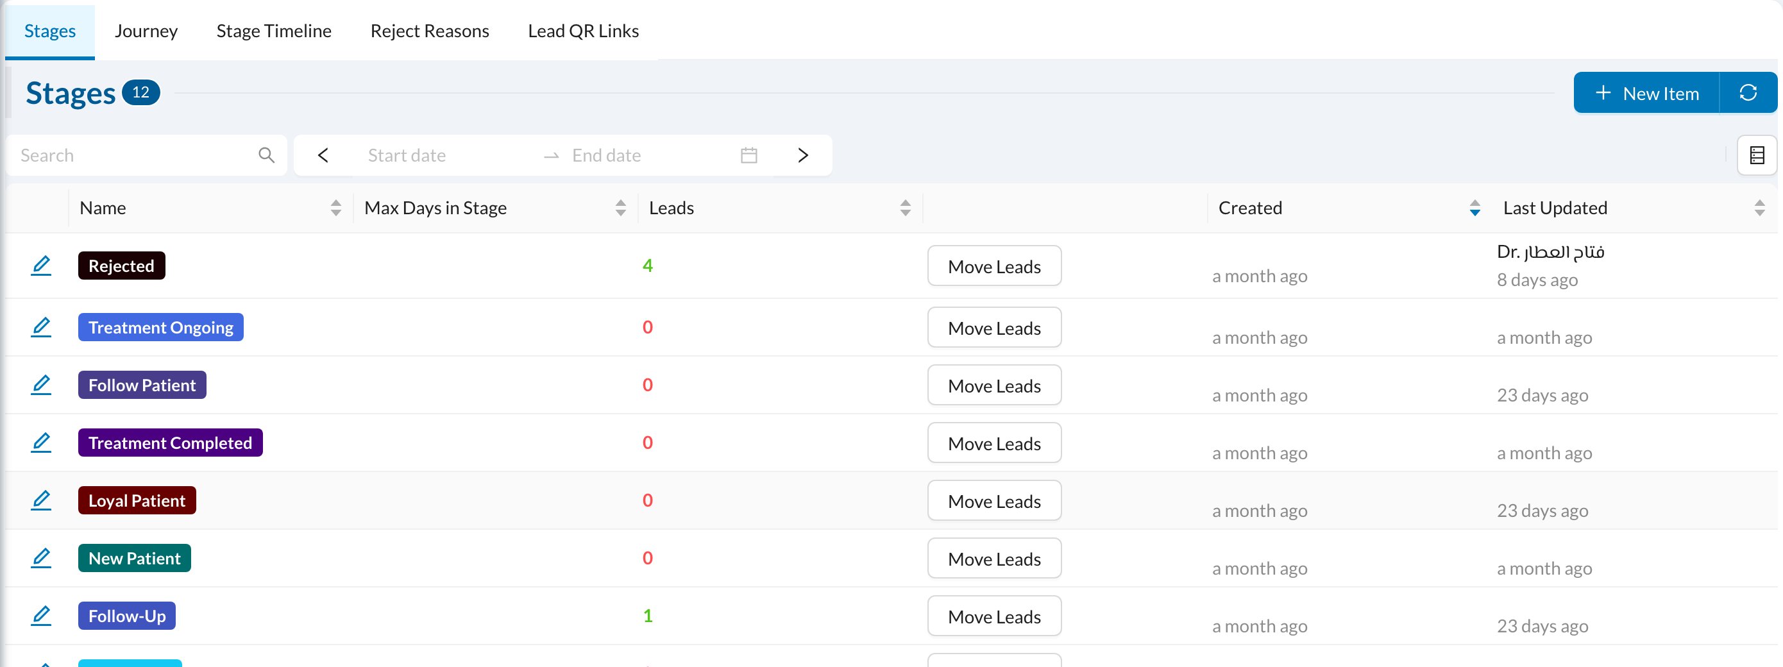The width and height of the screenshot is (1783, 667).
Task: Open the Reject Reasons tab
Action: 430,31
